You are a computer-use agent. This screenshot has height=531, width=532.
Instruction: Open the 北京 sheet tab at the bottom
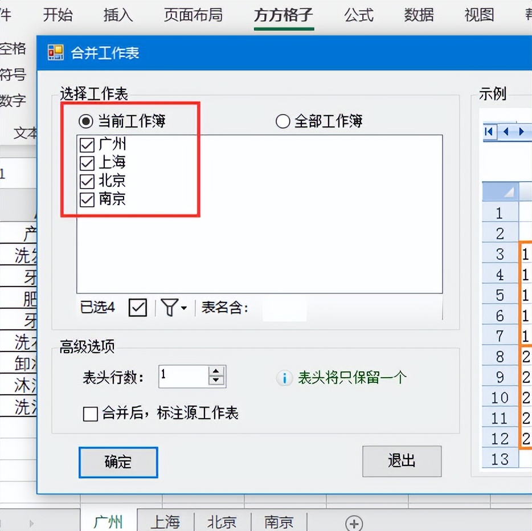(222, 521)
